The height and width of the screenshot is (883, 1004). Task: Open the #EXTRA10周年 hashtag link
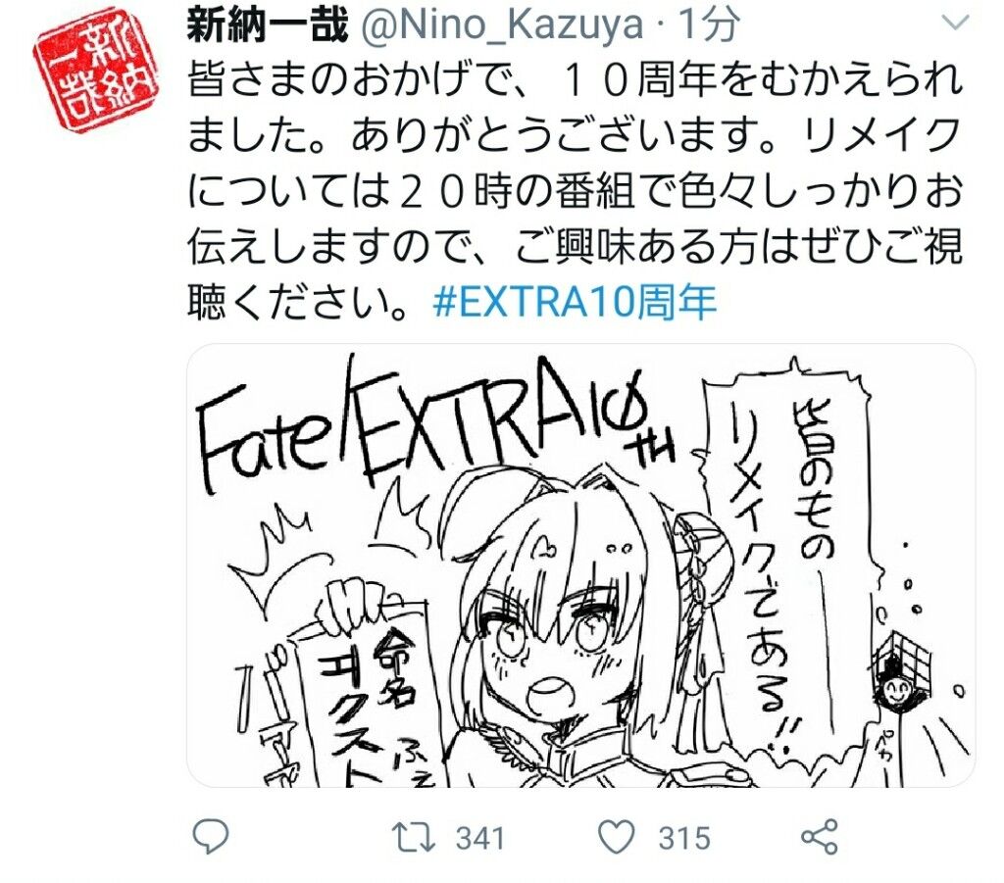(575, 303)
